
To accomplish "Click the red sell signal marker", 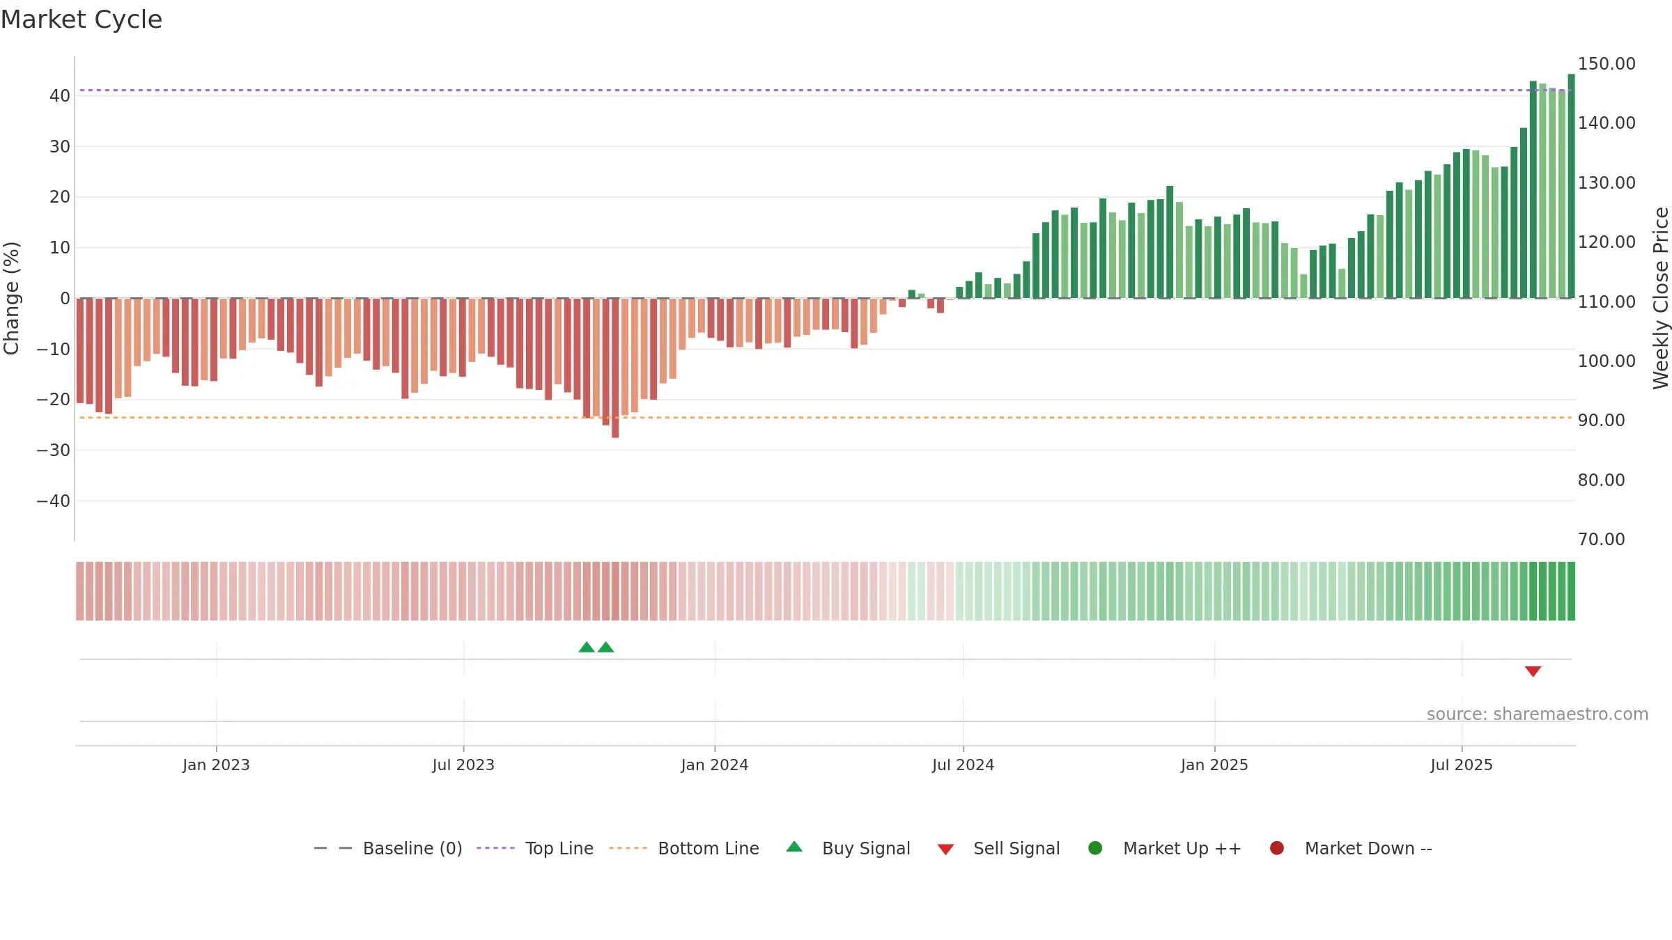I will tap(1533, 671).
